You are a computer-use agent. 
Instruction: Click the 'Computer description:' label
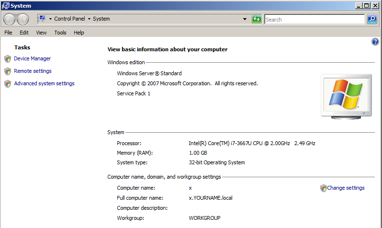tap(142, 208)
